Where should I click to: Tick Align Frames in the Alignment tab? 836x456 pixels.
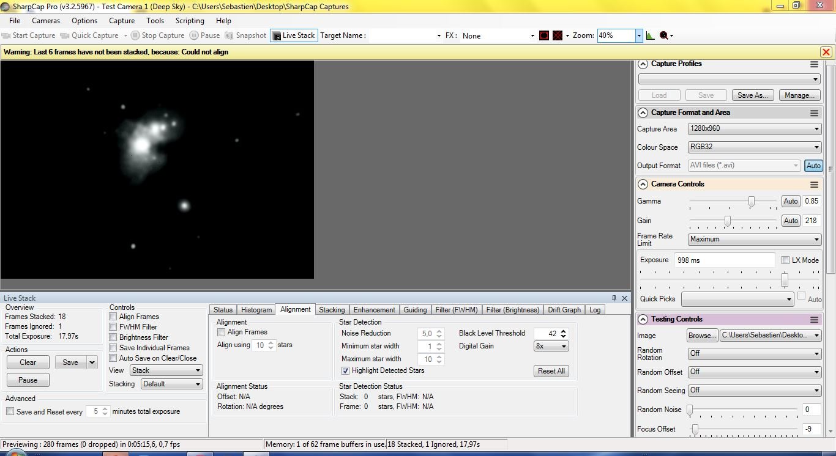(x=222, y=333)
